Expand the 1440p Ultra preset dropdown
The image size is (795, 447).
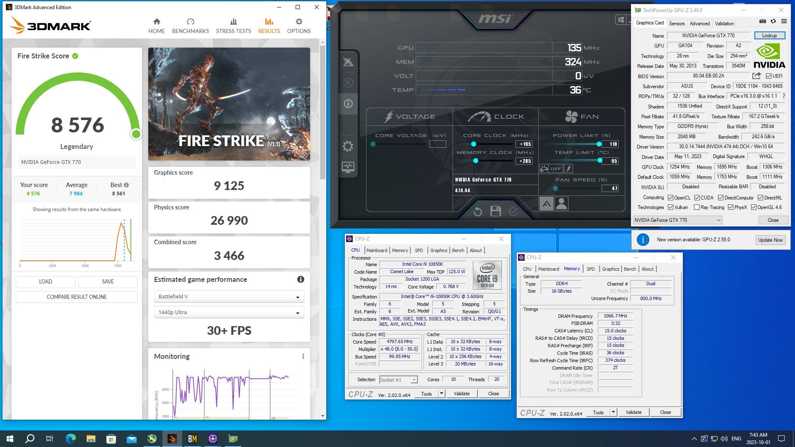coord(229,312)
